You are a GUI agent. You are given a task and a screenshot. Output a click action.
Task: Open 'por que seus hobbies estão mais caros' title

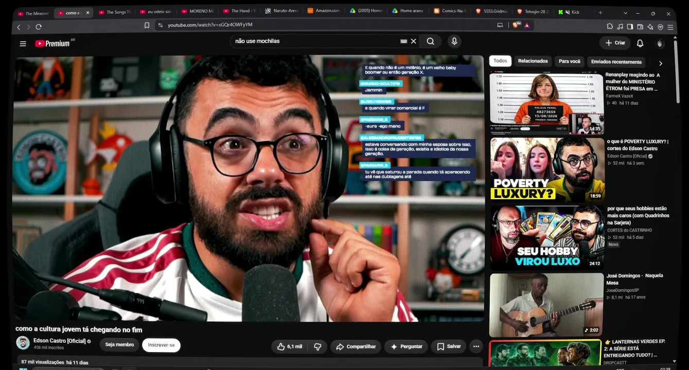tap(638, 215)
